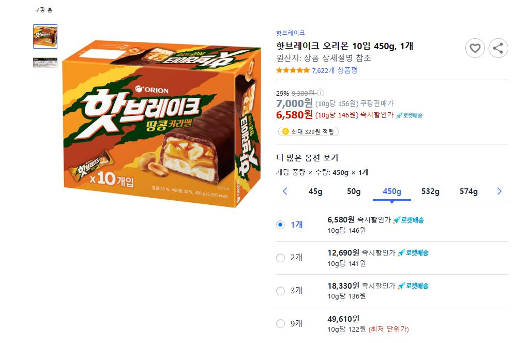
Task: Click the five-star rating icons
Action: tap(293, 70)
